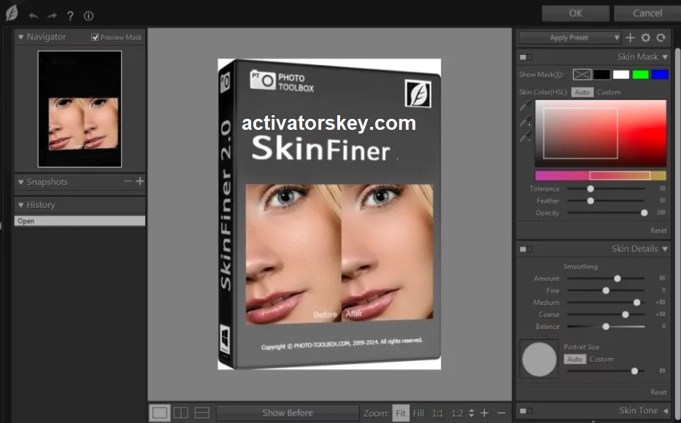Click the undo arrow icon
The image size is (681, 423).
(34, 16)
